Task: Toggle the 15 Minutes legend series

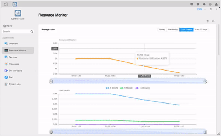Action: pos(142,88)
